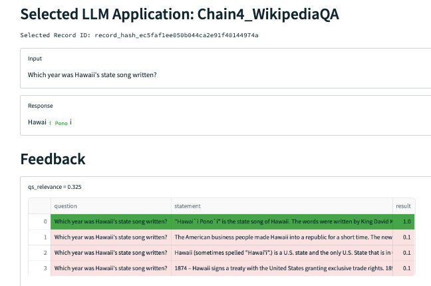Click the statement starting 'The American business people'
The height and width of the screenshot is (286, 431).
coord(282,237)
